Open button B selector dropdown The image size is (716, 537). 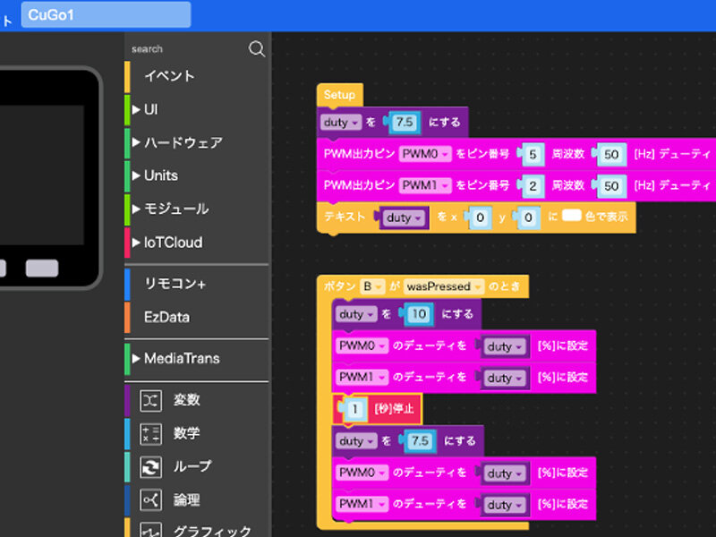[x=371, y=286]
